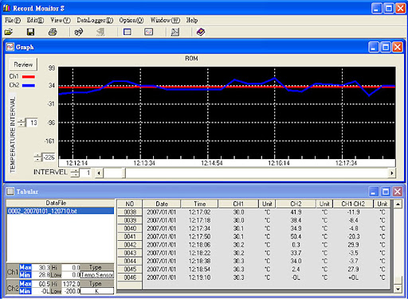Click the graph scrollbar right arrow
This screenshot has width=408, height=299.
click(392, 173)
